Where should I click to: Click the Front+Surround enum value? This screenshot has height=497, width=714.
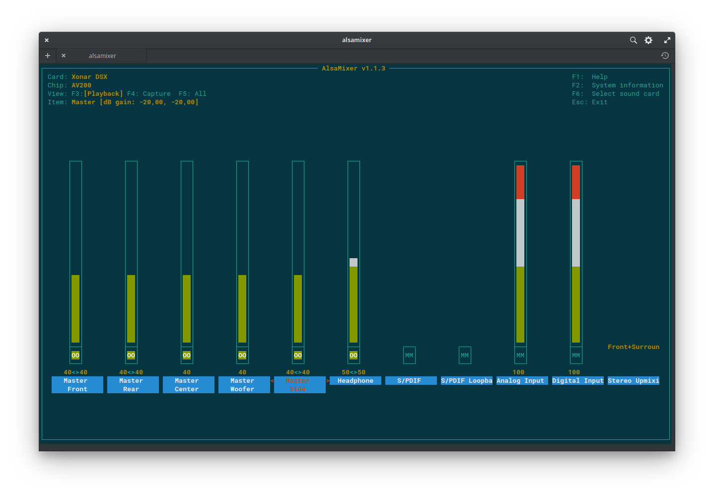[x=634, y=347]
